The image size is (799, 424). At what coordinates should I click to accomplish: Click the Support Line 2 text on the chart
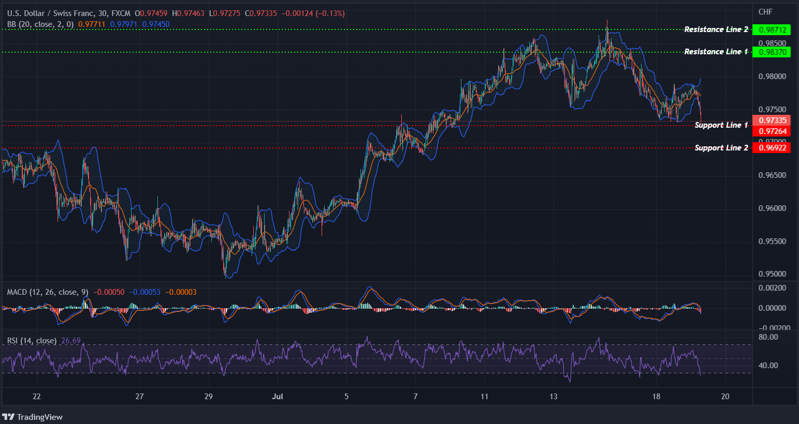721,147
